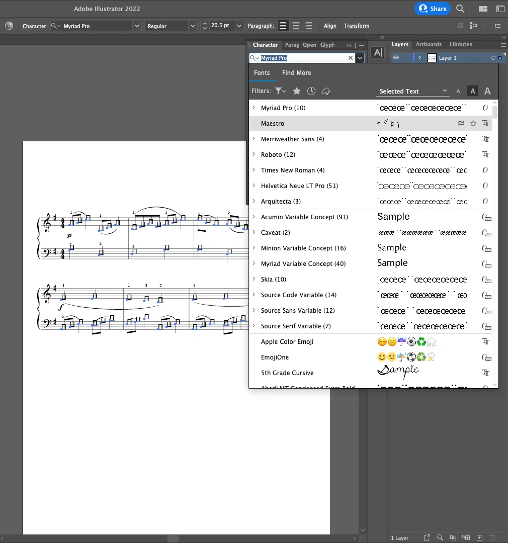Expand the Myriad Pro (10) font family

click(x=253, y=108)
